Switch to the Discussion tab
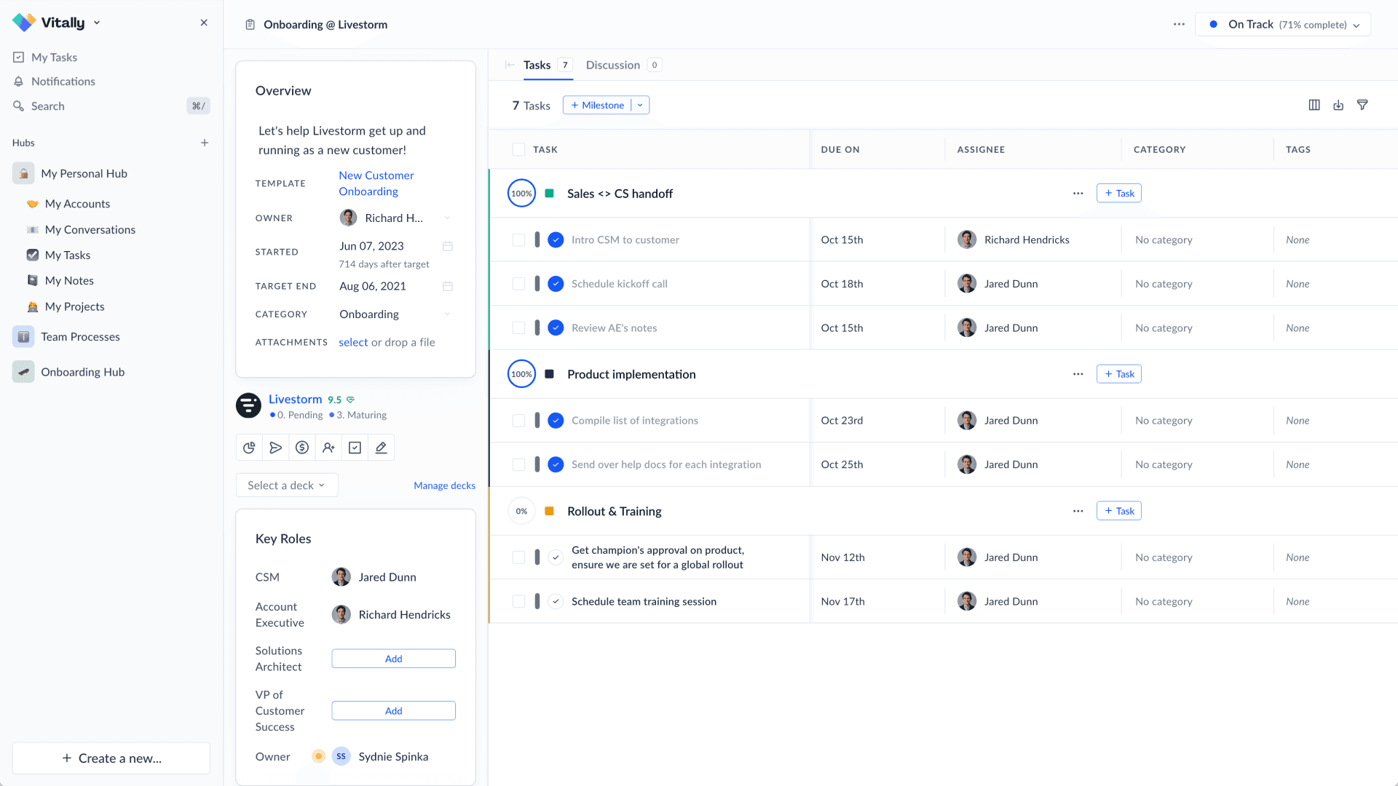The image size is (1398, 786). click(623, 65)
